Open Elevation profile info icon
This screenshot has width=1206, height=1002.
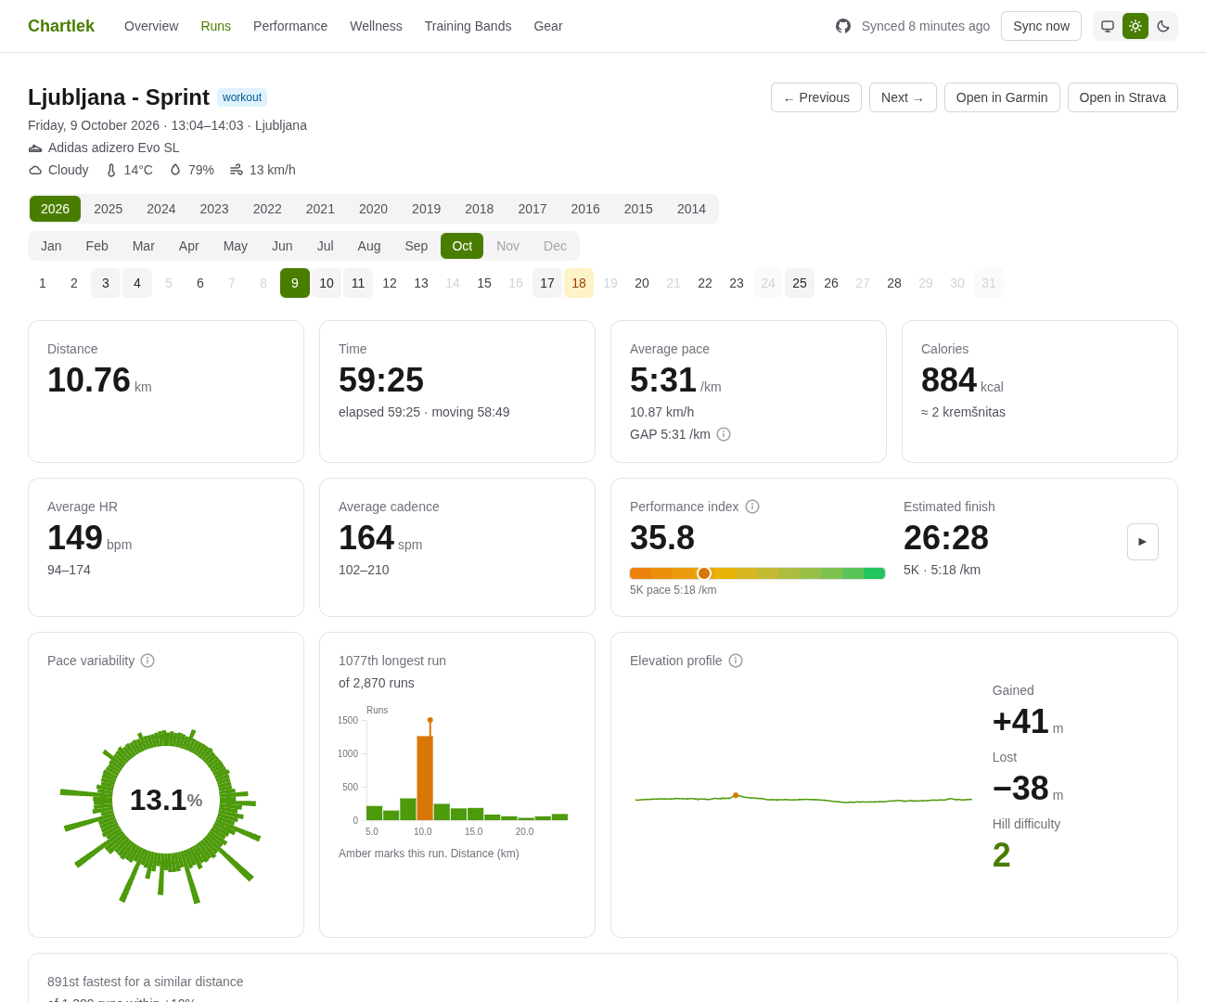point(736,661)
